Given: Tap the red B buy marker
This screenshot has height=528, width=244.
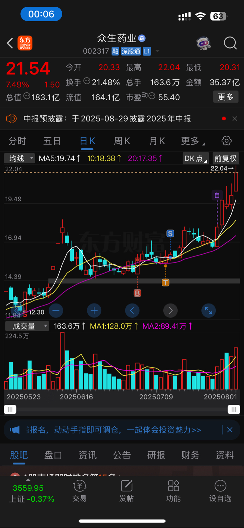Looking at the screenshot, I should pyautogui.click(x=137, y=293).
